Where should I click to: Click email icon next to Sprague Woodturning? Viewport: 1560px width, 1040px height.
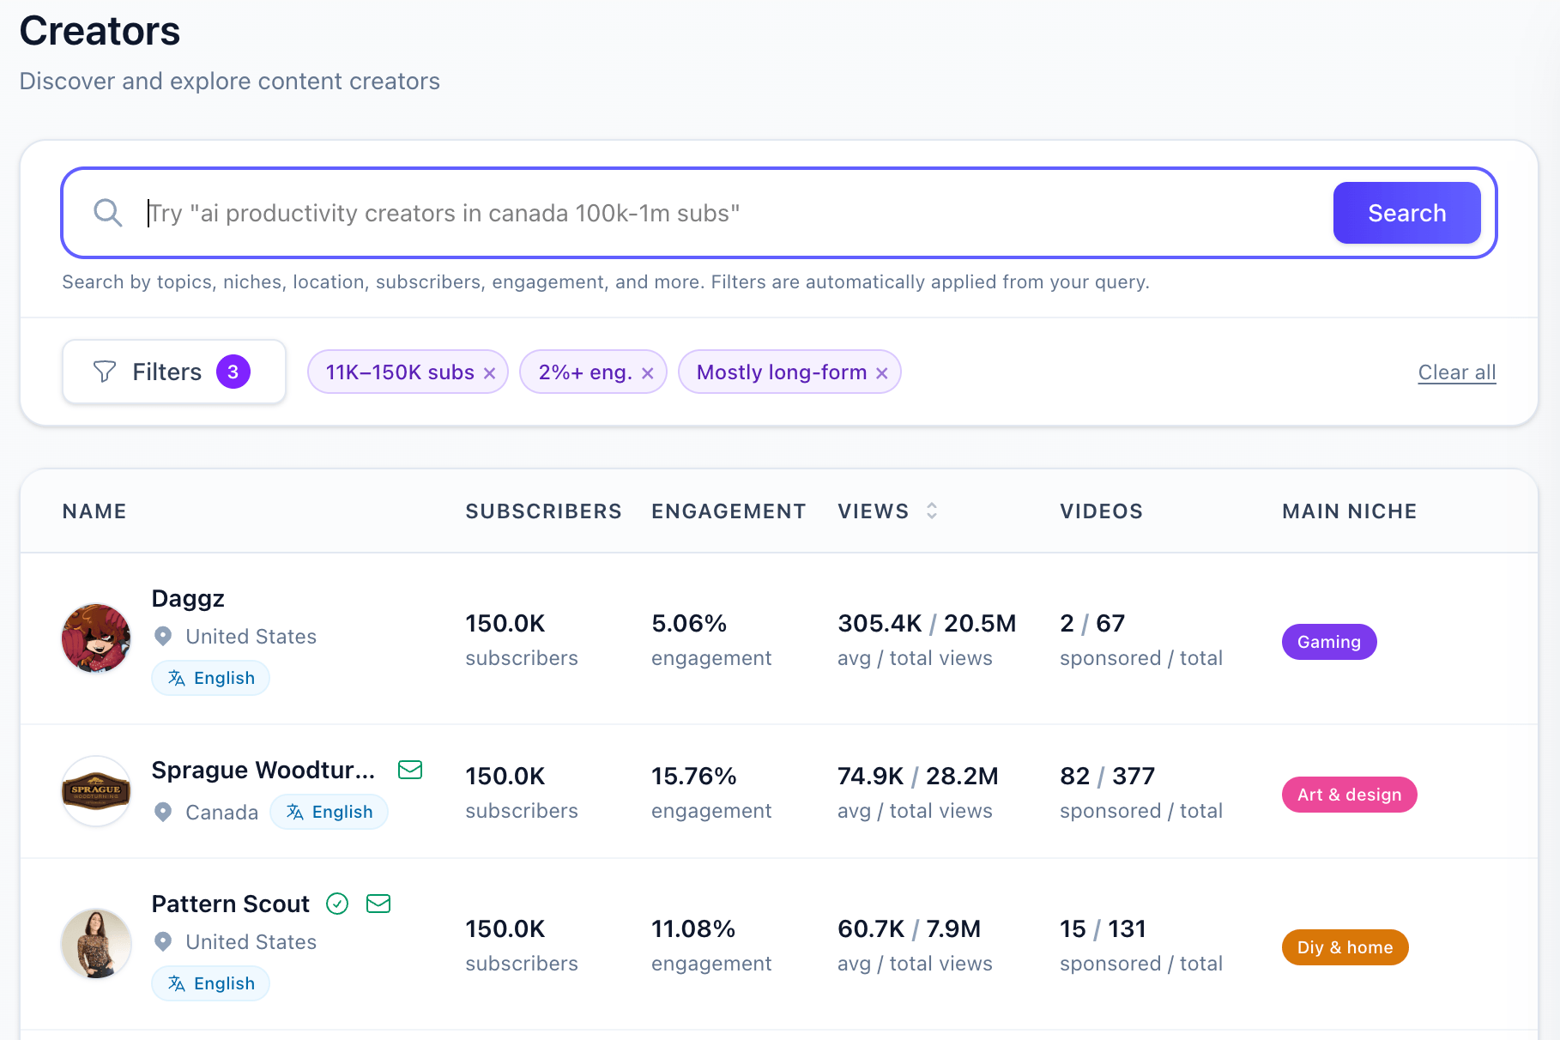(410, 770)
